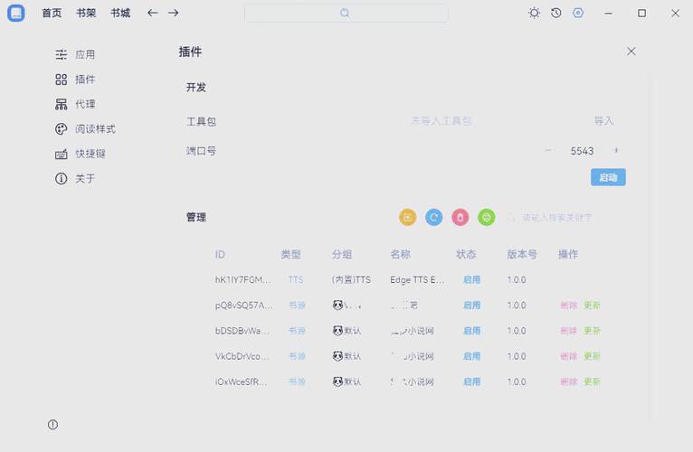This screenshot has height=452, width=693.
Task: Minimize the application window
Action: 608,14
